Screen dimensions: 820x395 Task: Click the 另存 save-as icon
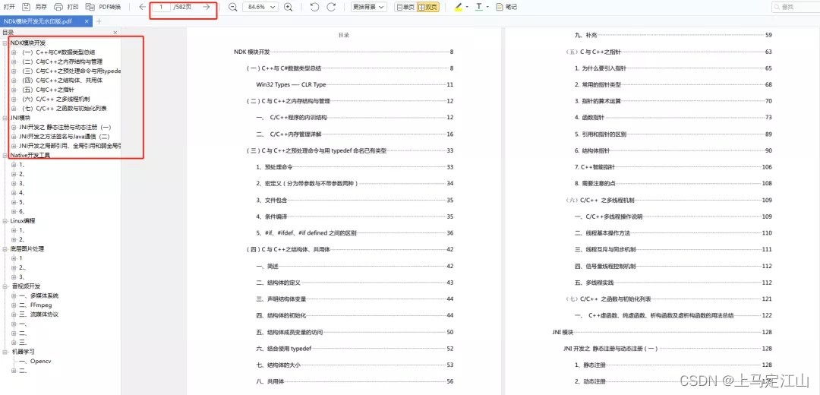pos(26,7)
